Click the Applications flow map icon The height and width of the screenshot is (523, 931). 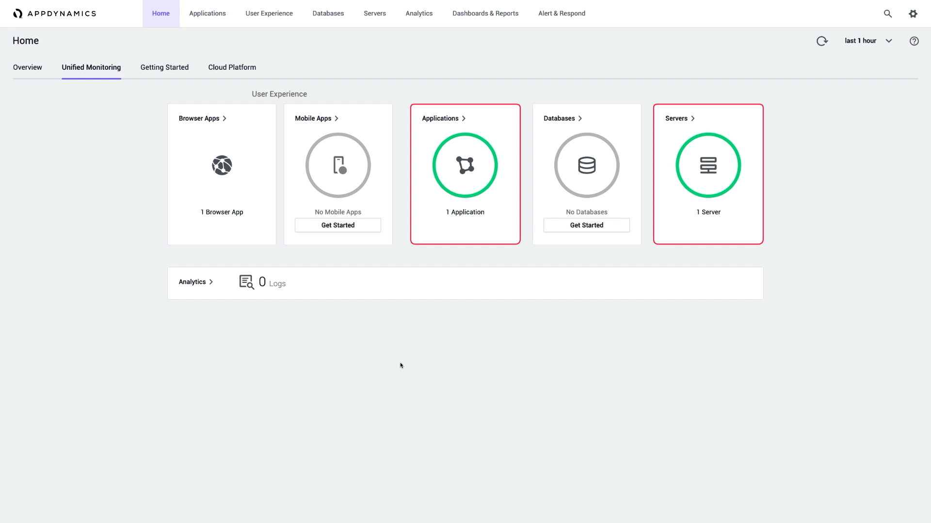pos(465,165)
